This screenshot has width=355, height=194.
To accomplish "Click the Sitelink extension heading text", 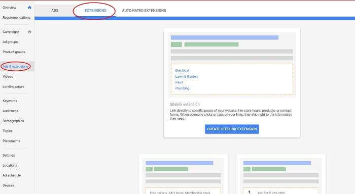I will coord(185,104).
